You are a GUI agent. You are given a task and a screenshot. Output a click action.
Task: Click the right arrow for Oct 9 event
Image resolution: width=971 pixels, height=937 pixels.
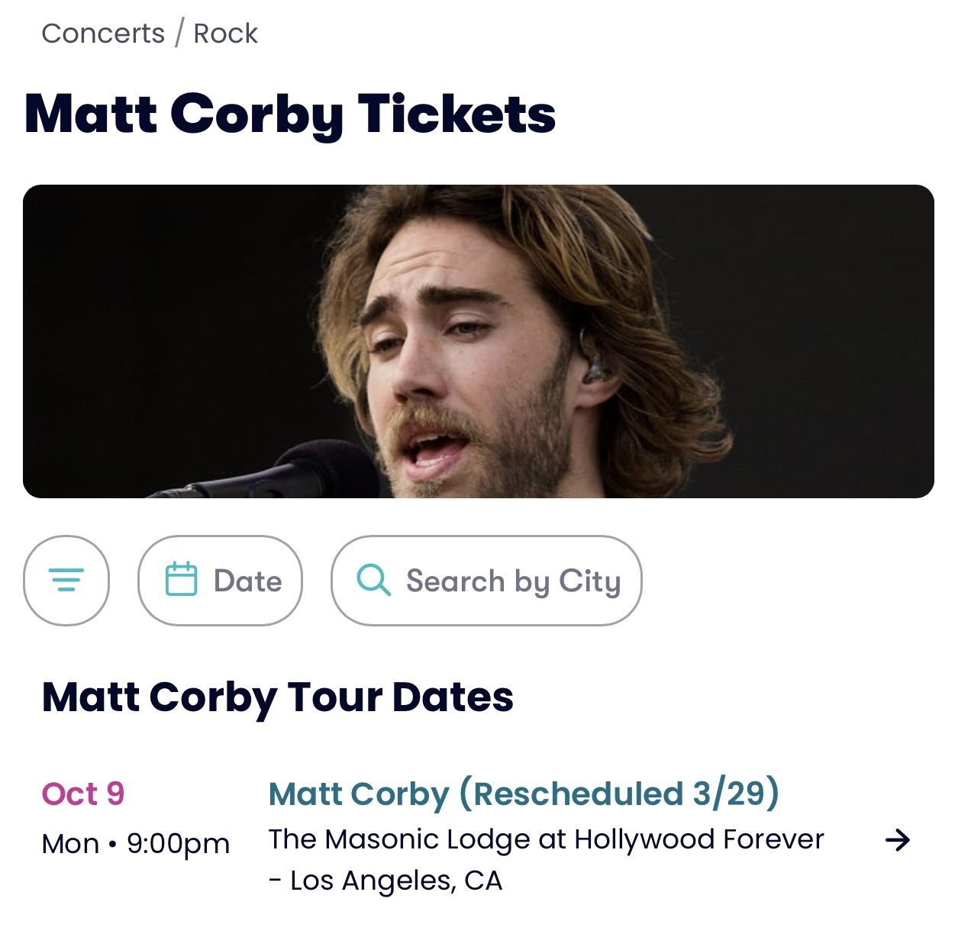point(898,840)
